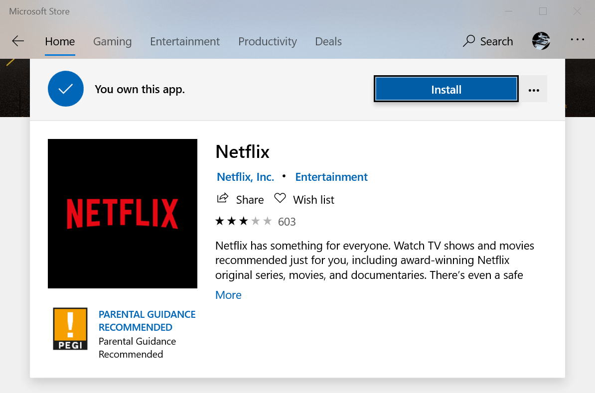This screenshot has width=595, height=393.
Task: Open the Search magnifier
Action: pos(468,40)
